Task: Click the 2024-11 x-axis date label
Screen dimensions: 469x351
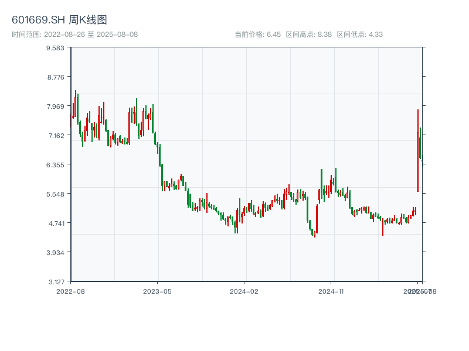Action: coord(331,291)
